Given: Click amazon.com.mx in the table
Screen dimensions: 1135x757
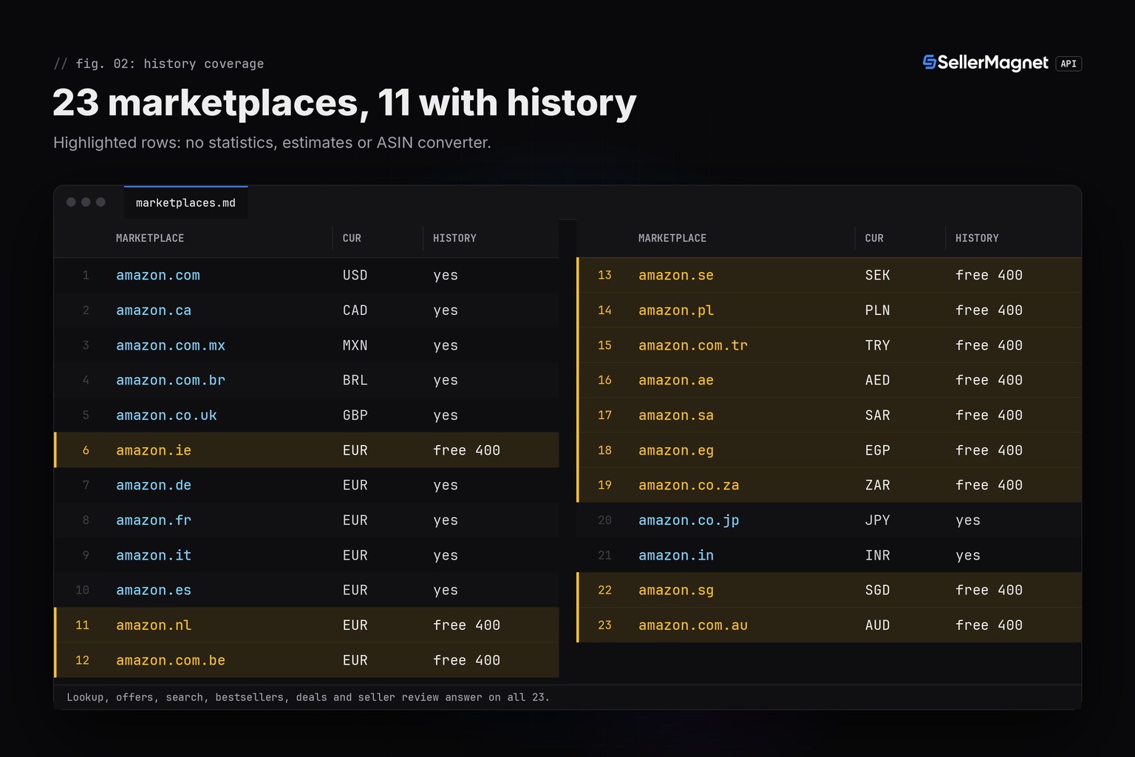Looking at the screenshot, I should point(171,345).
